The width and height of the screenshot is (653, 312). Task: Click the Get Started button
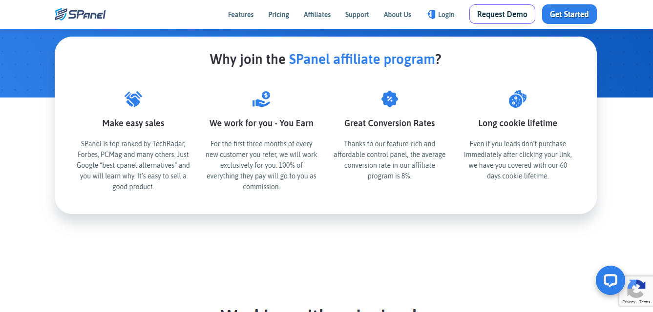click(569, 14)
